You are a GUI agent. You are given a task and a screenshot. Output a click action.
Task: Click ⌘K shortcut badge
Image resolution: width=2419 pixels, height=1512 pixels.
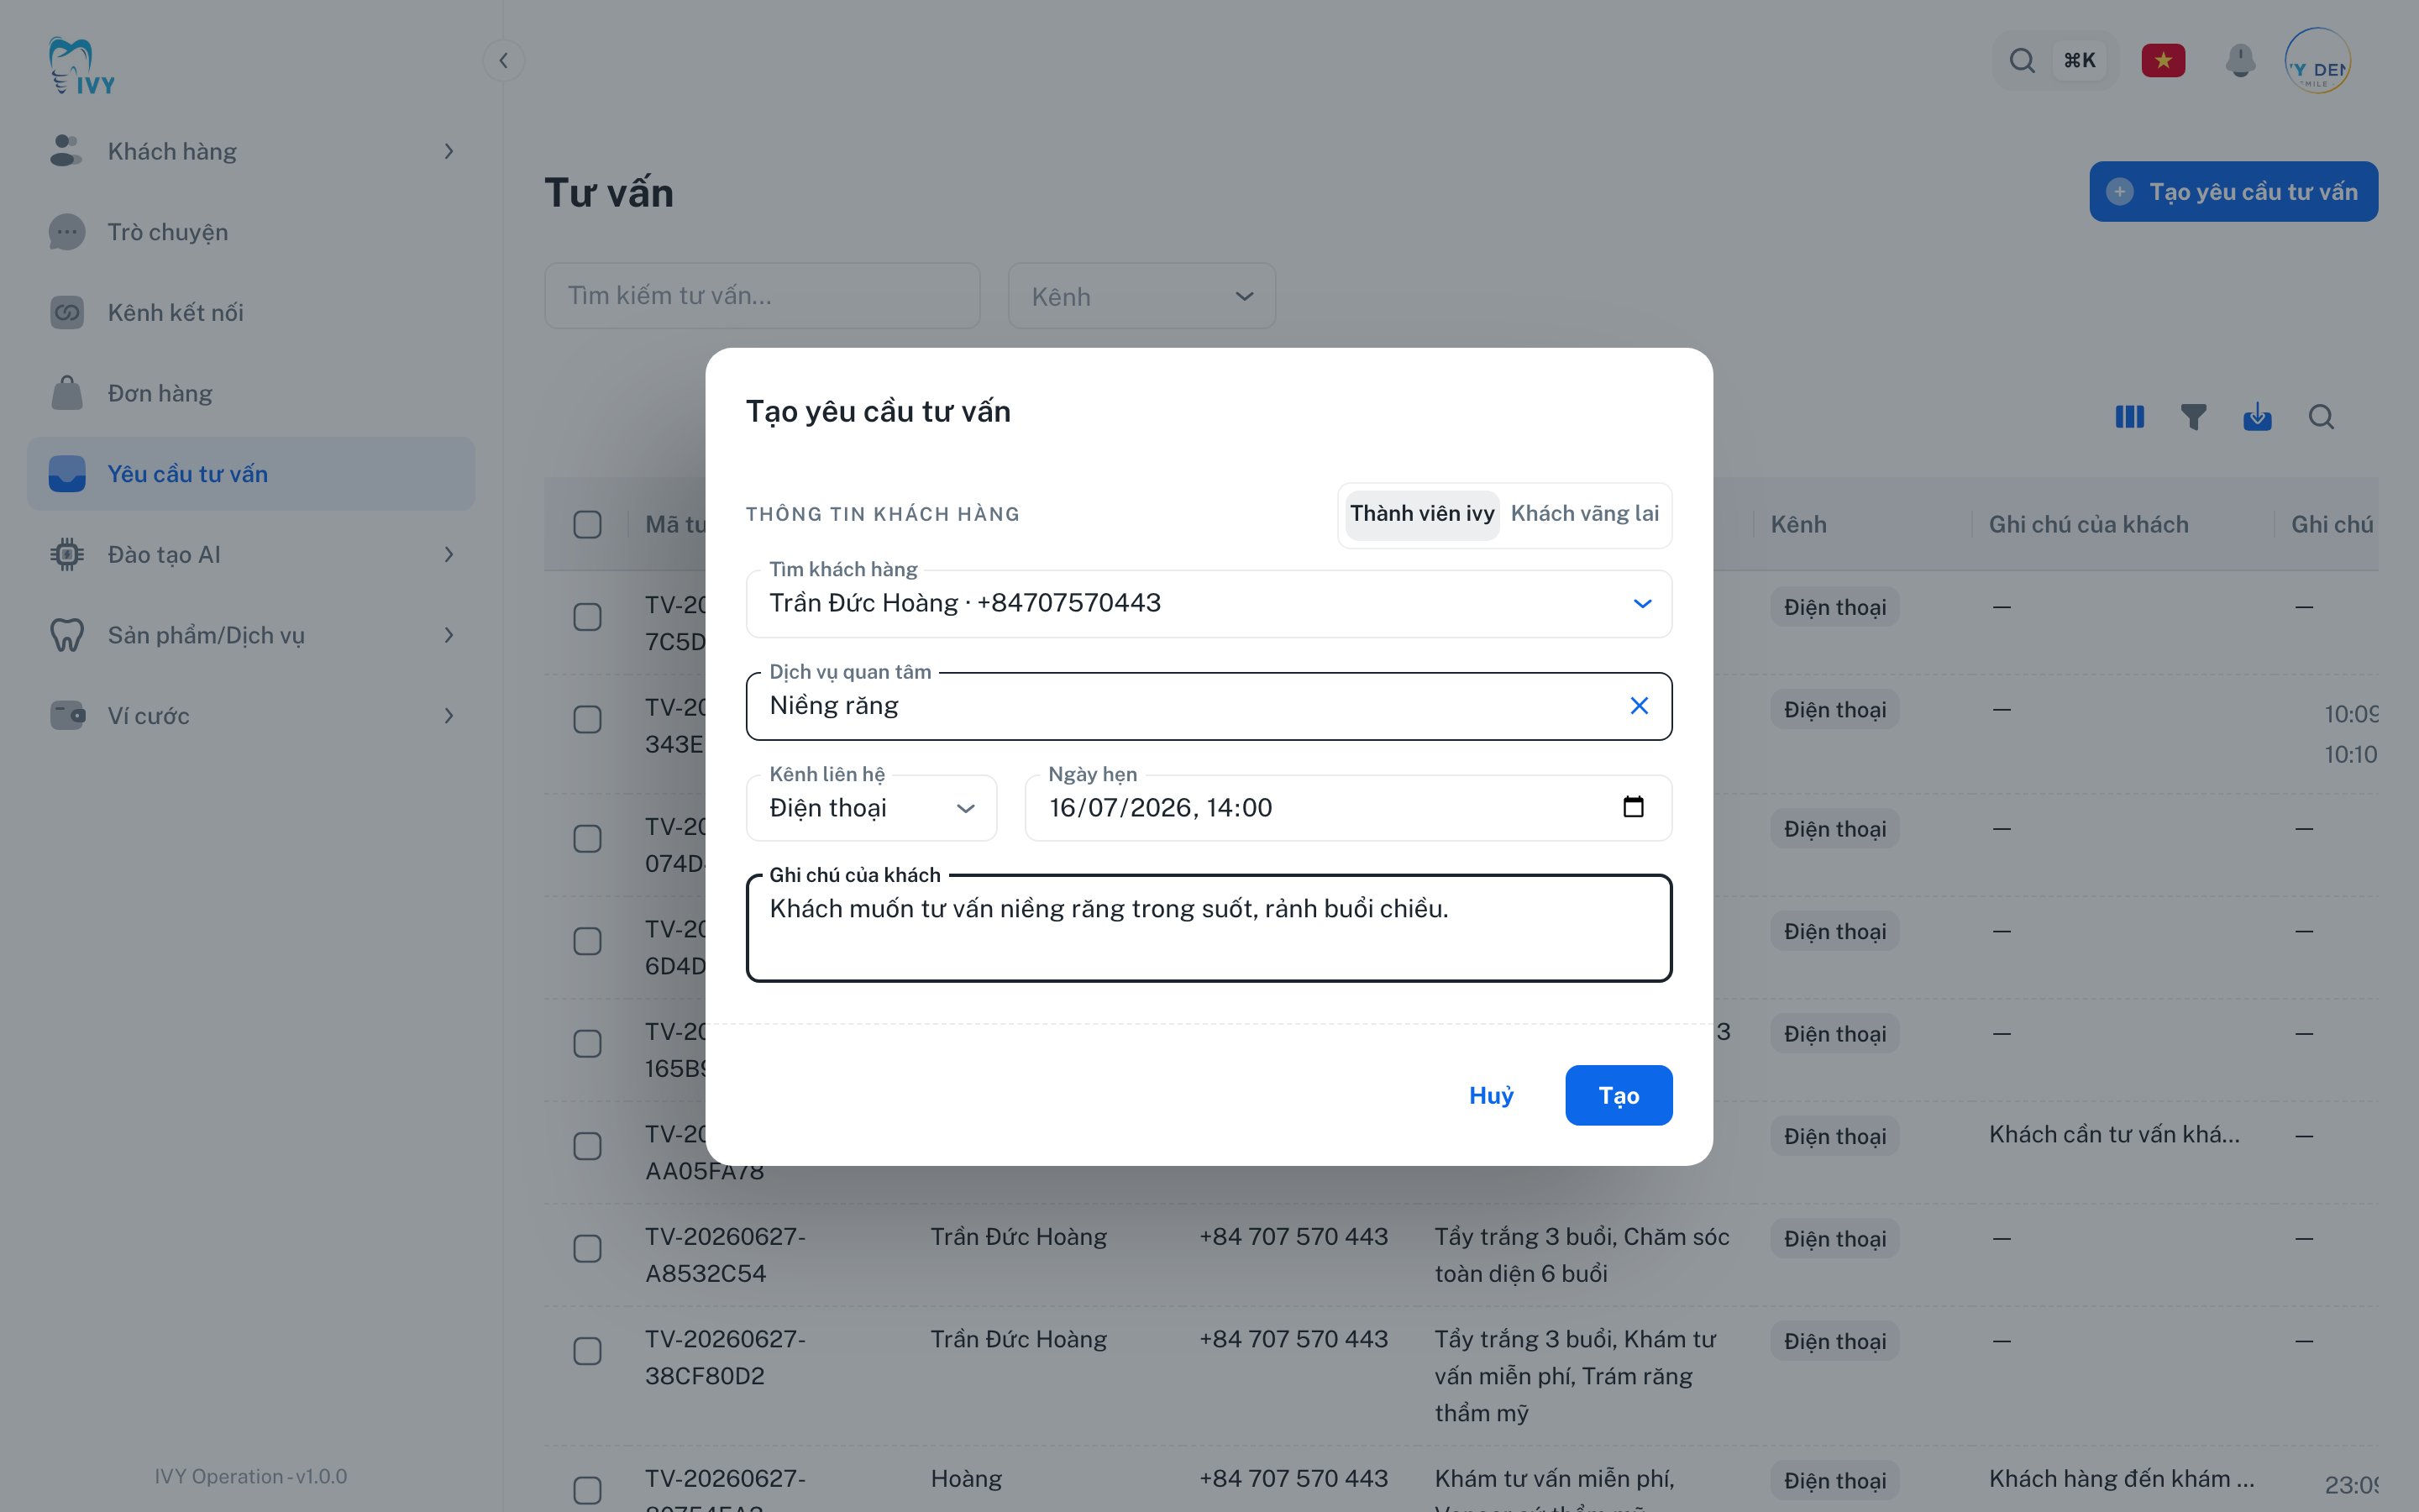(2079, 61)
